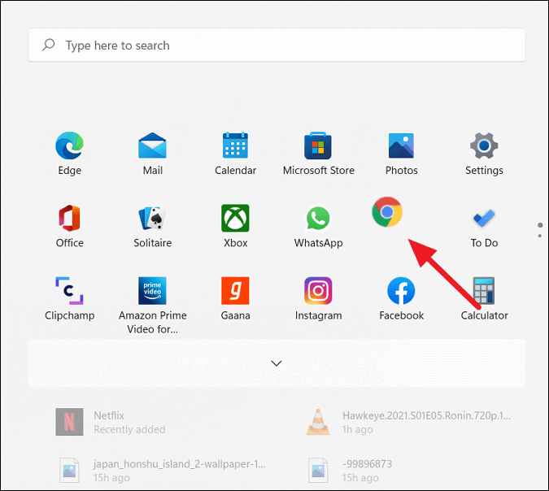Click the search magnifier icon

[x=48, y=45]
